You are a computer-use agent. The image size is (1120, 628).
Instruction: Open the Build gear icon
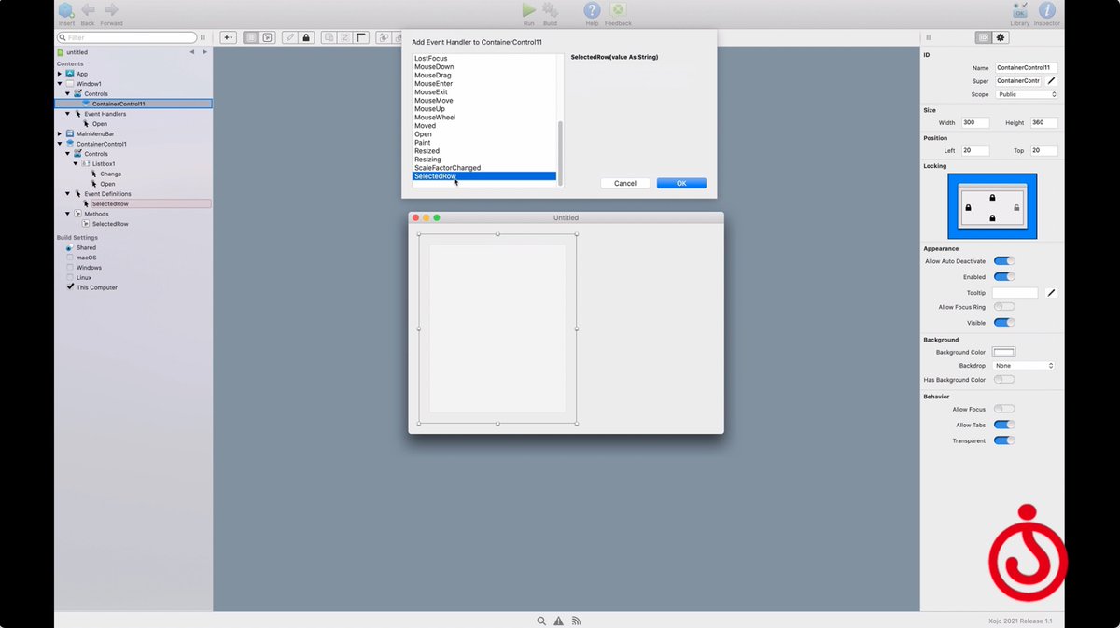(550, 10)
